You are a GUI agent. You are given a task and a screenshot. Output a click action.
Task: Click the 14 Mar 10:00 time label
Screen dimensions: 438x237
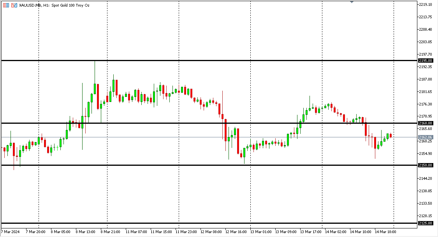[361, 232]
